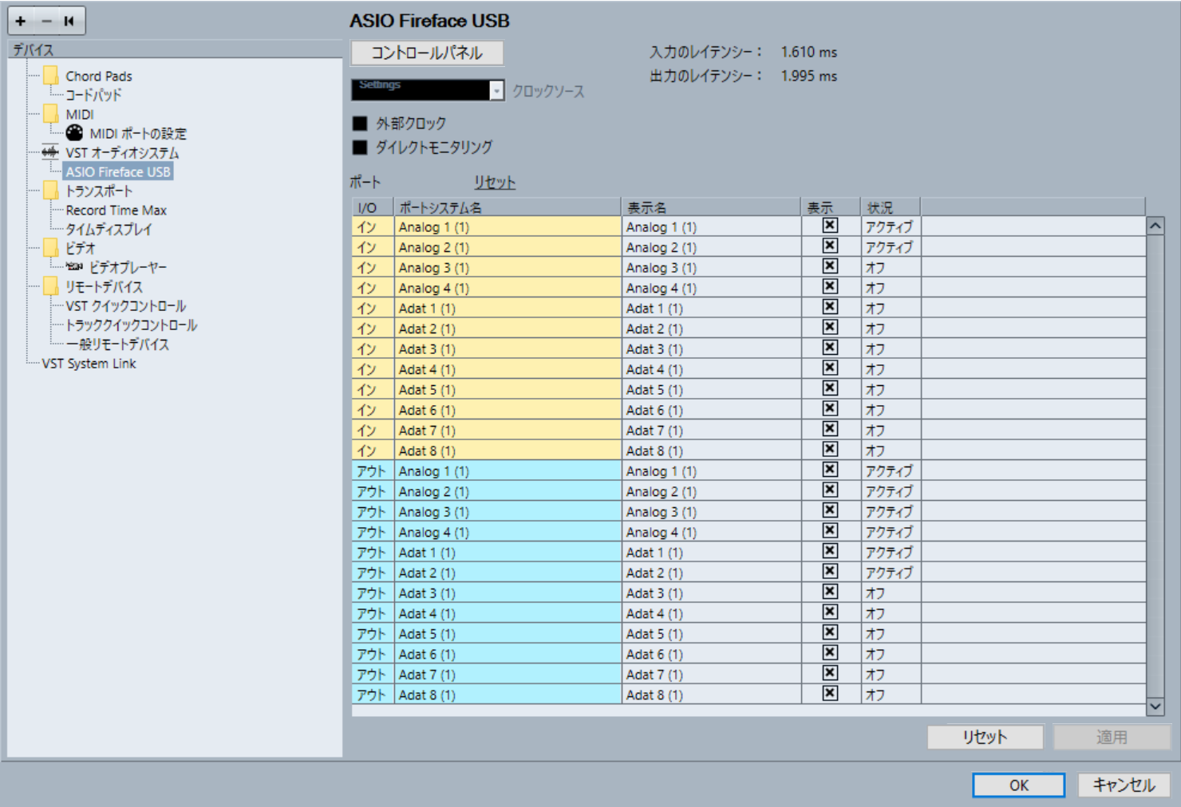Click アクティブ status of input Analog 2 (1)
This screenshot has width=1181, height=807.
click(x=891, y=247)
